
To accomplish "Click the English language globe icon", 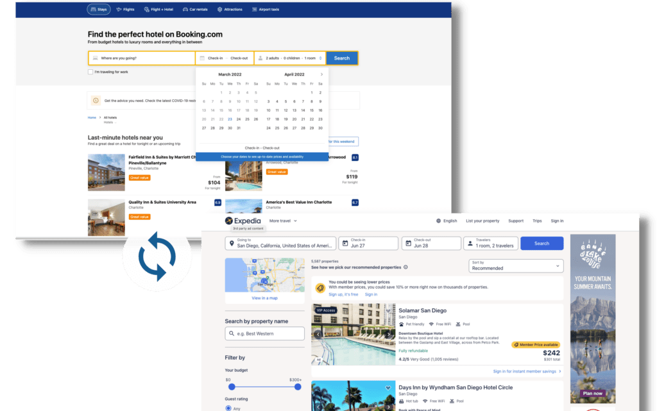I will (438, 221).
